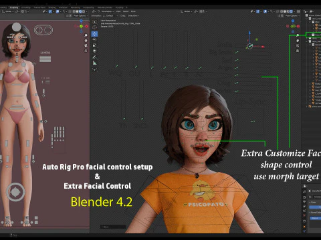This screenshot has width=321, height=240.
Task: Toggle perspective/orthographic icon in pink picker viewport
Action: (86, 51)
